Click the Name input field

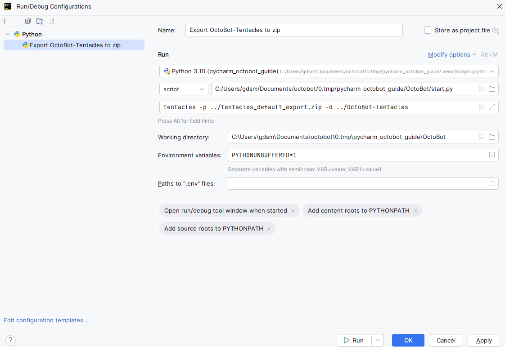coord(294,30)
